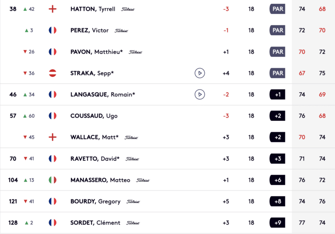335x234 pixels.
Task: Click the England flag beside Matt Wallace
Action: click(x=53, y=137)
